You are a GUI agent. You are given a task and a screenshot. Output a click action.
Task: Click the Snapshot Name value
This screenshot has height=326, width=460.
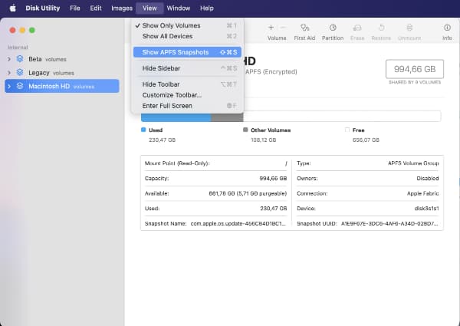coord(238,223)
